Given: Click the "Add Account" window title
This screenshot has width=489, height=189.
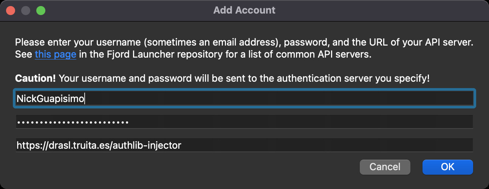Looking at the screenshot, I should 244,10.
